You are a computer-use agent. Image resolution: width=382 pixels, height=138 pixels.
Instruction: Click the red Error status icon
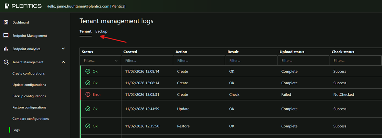pos(88,94)
